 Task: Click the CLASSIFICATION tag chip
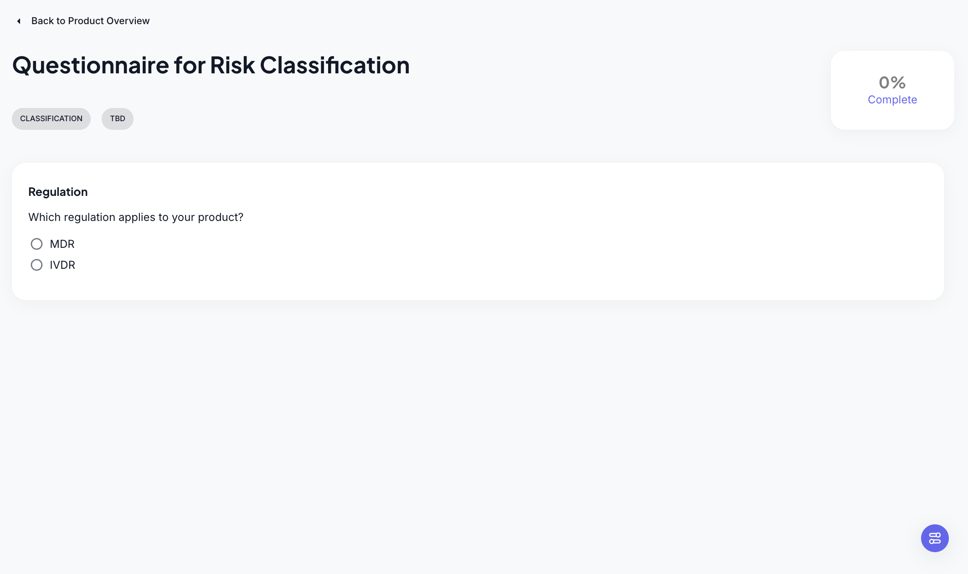[51, 118]
